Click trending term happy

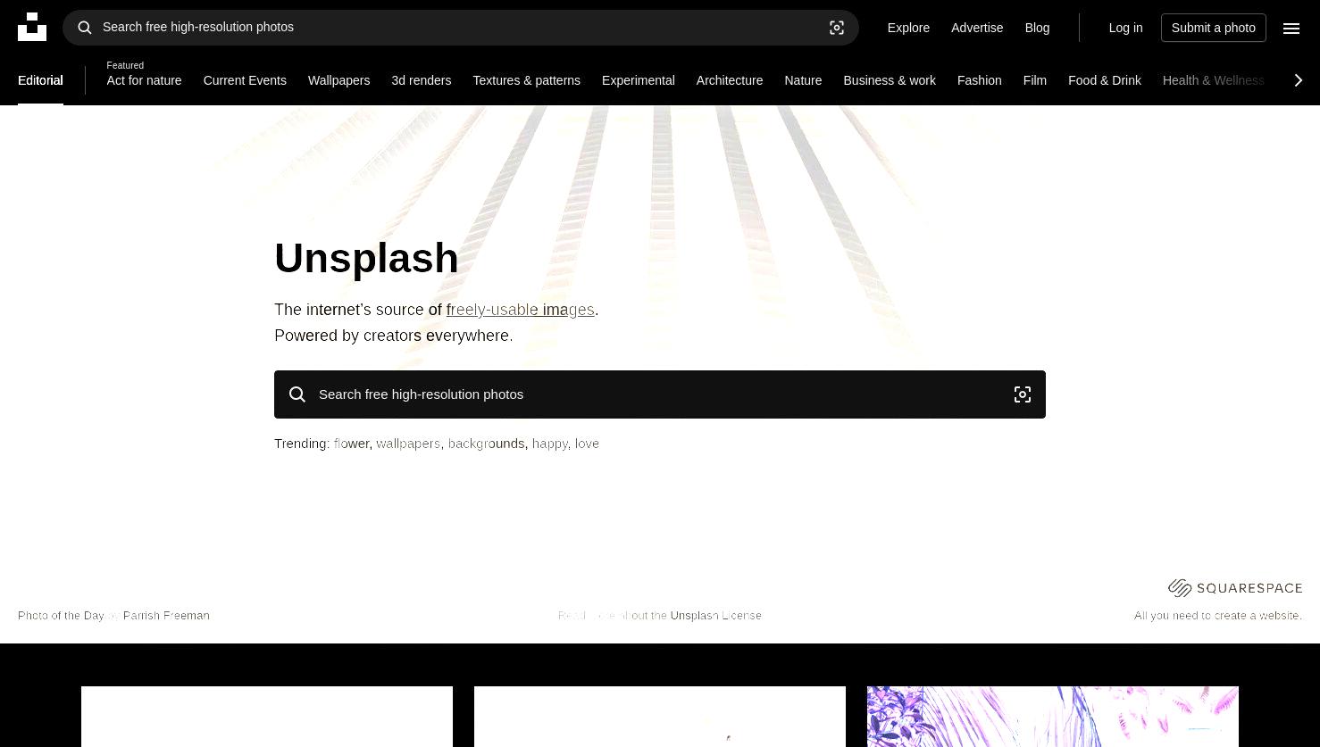pyautogui.click(x=549, y=444)
